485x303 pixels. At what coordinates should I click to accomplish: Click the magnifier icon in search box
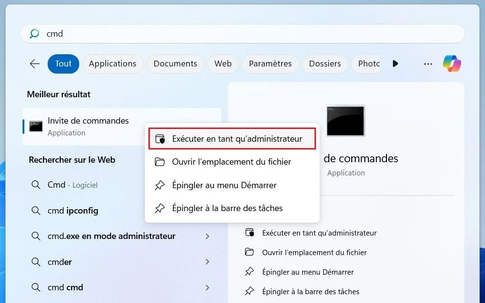34,34
